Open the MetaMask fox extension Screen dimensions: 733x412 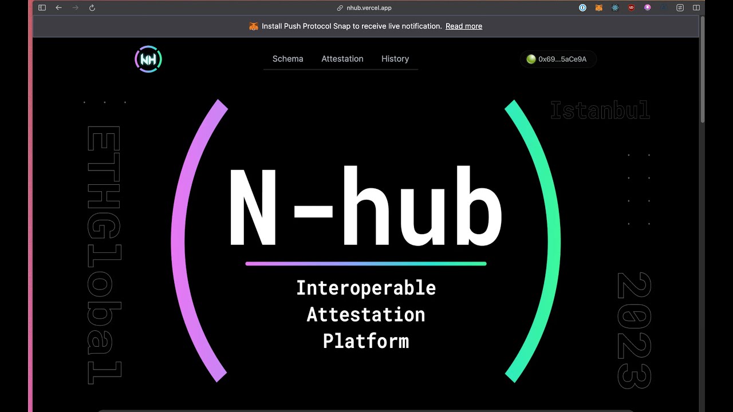(598, 8)
